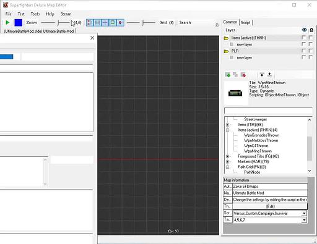Viewport: 317px width, 244px height.
Task: Click the blue square color button
Action: (19, 22)
